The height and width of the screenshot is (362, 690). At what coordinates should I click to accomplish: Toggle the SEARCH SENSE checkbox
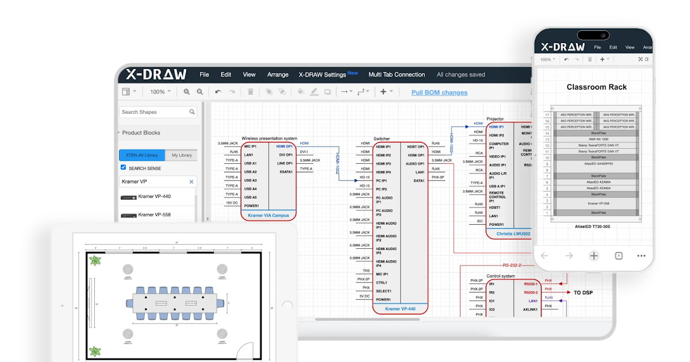(x=123, y=167)
